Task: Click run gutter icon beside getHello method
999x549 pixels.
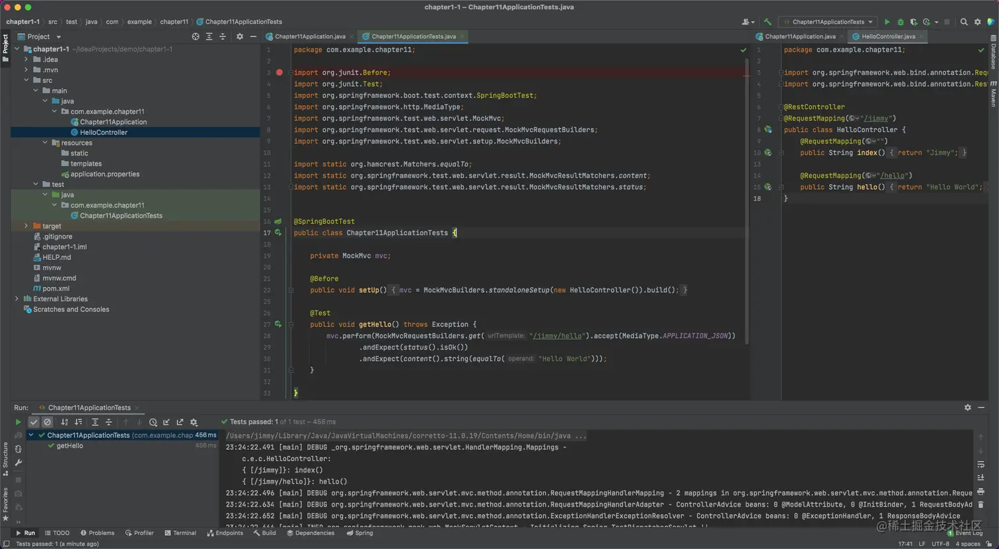Action: coord(278,324)
